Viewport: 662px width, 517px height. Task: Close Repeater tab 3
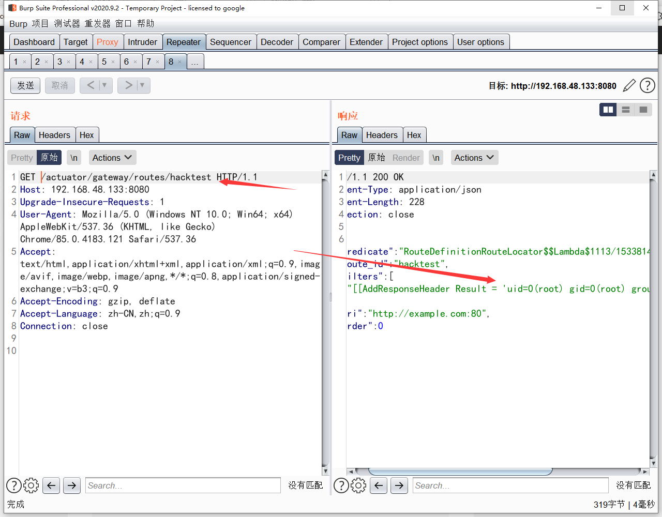(69, 62)
